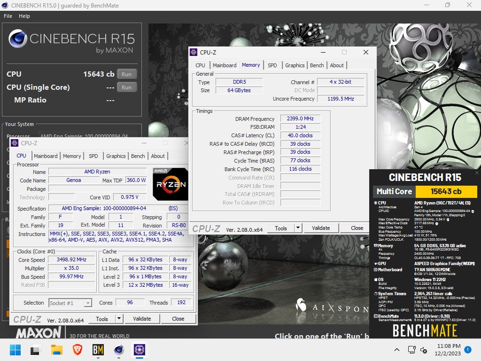Open Graphics tab in lower CPU-Z window
The height and width of the screenshot is (361, 481).
(x=116, y=156)
